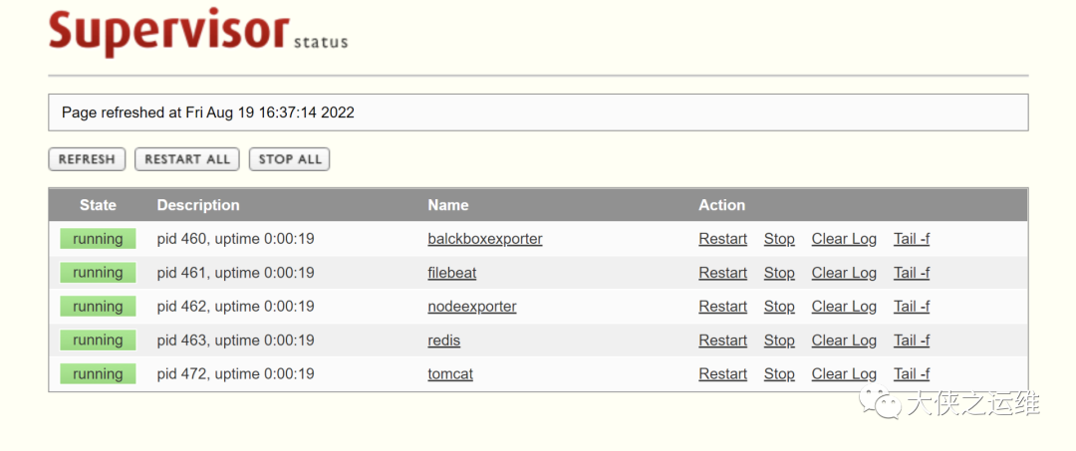Stop the redis process
This screenshot has width=1076, height=451.
[x=779, y=340]
